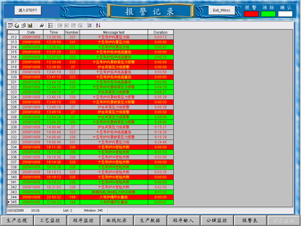
Task: Click time cell 13:39:49
Action: point(54,62)
